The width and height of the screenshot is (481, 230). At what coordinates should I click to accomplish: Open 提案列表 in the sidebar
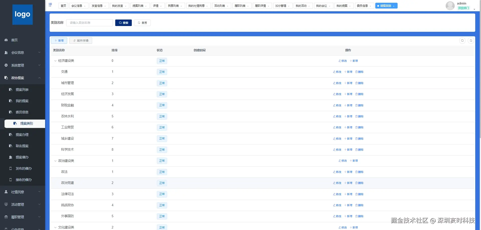click(23, 90)
